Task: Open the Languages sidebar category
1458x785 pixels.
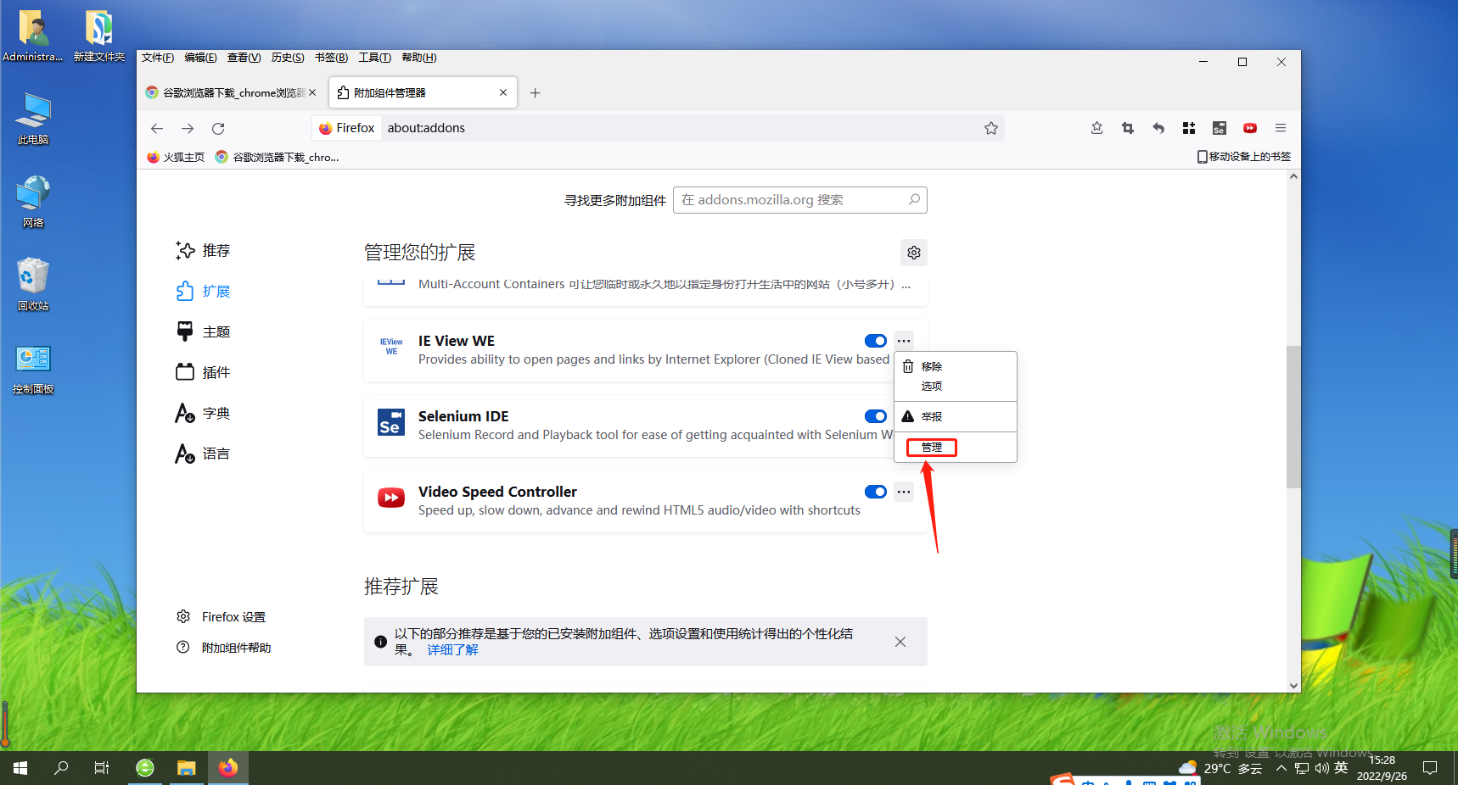Action: point(204,454)
